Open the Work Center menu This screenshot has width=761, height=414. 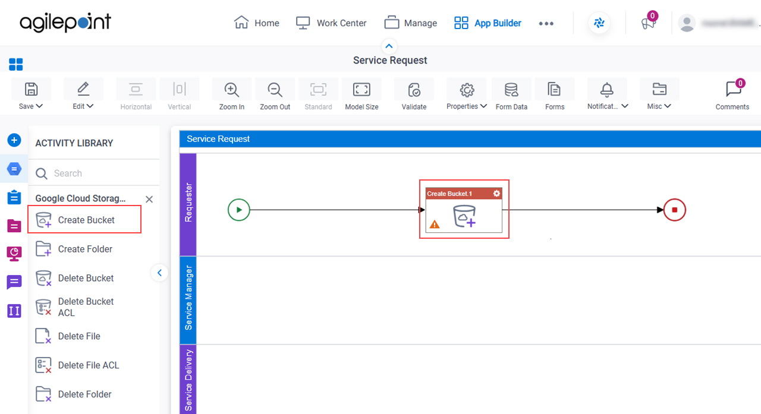click(x=331, y=23)
